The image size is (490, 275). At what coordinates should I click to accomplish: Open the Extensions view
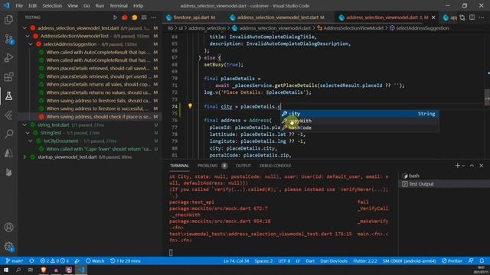pos(8,76)
